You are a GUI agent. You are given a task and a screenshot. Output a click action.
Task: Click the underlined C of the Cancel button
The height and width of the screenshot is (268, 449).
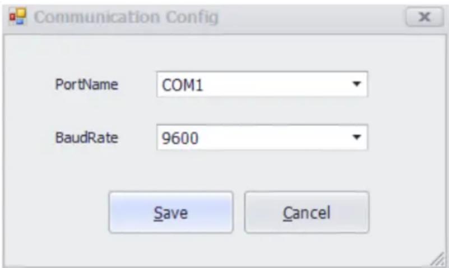point(288,213)
